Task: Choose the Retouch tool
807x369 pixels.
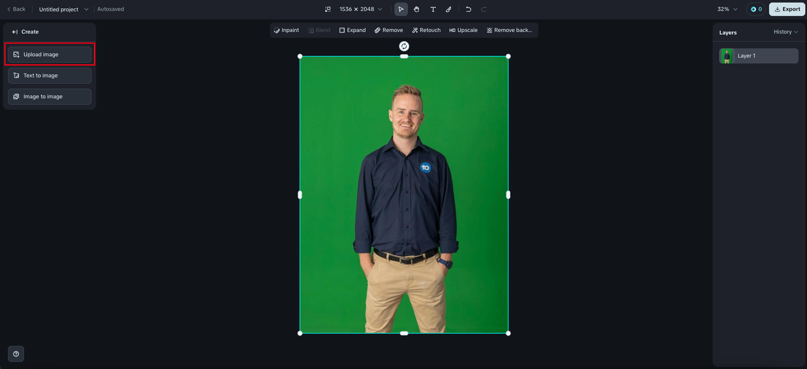Action: coord(427,30)
